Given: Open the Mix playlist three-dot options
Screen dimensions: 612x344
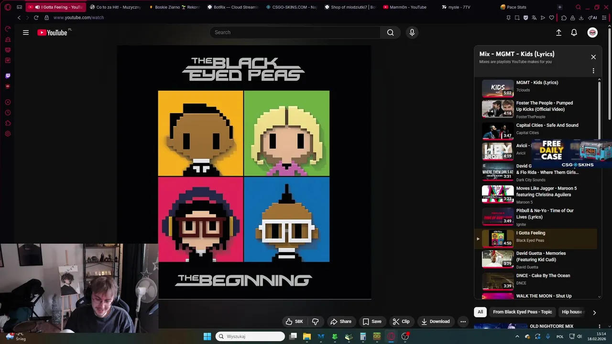Looking at the screenshot, I should pos(593,71).
